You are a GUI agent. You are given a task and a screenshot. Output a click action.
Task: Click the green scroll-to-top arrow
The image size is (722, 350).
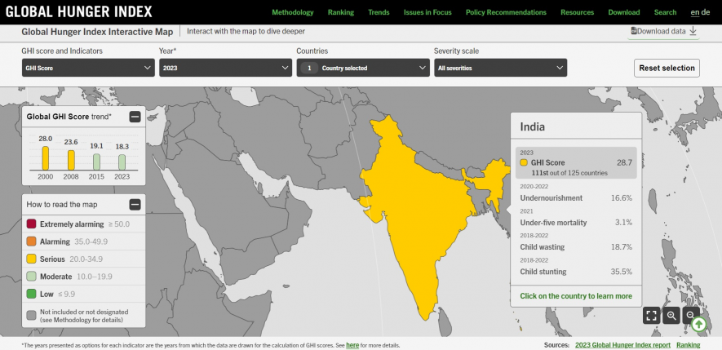pyautogui.click(x=699, y=324)
